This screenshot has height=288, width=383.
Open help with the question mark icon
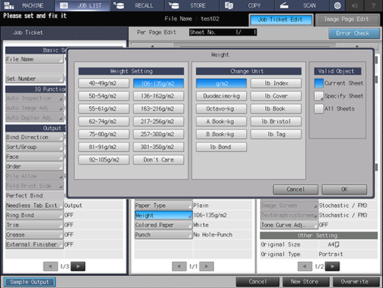[373, 5]
